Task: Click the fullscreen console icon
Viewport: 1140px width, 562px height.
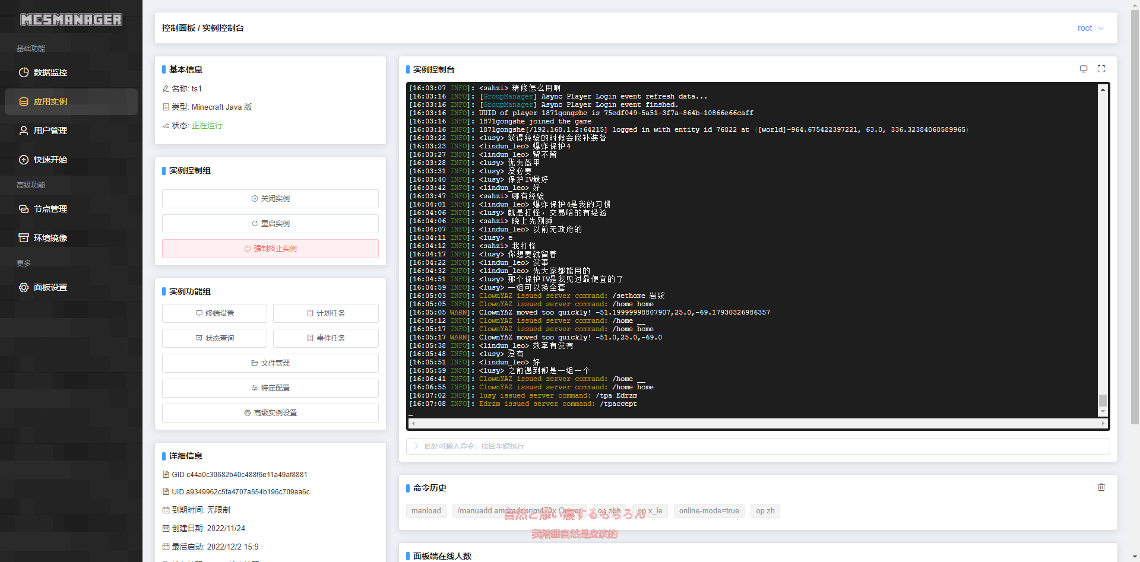Action: coord(1101,69)
